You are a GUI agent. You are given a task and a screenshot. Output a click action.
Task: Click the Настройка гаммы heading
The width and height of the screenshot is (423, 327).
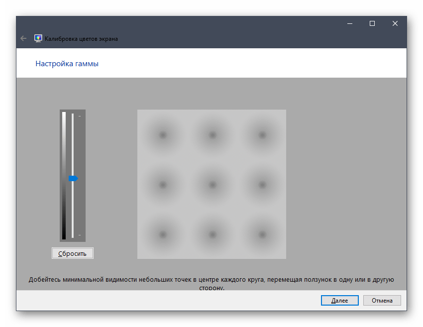67,64
